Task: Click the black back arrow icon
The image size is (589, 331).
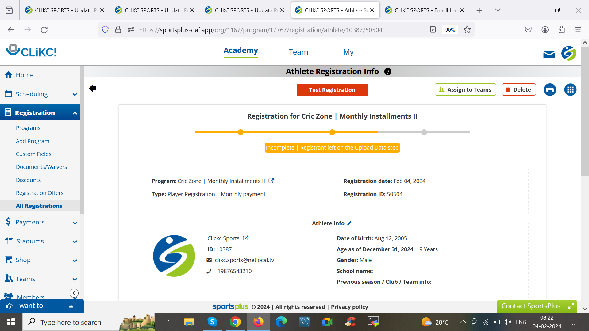Action: (x=93, y=89)
